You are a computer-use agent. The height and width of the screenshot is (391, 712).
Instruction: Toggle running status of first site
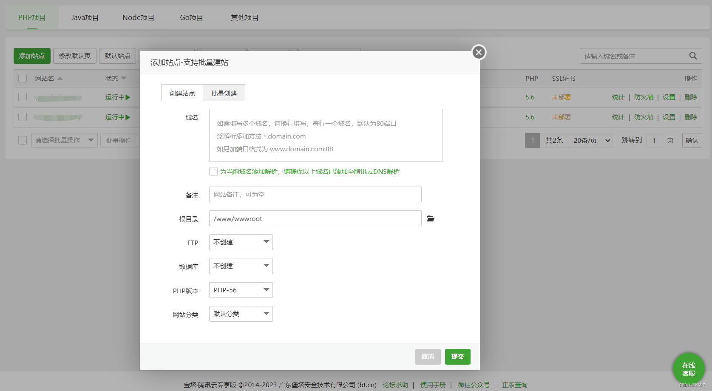pos(118,97)
